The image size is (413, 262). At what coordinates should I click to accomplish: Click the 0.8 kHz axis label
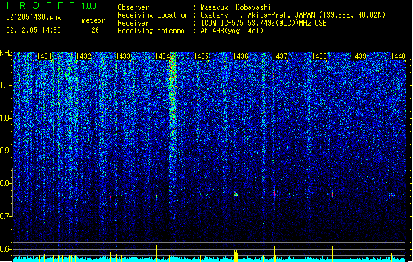(6, 183)
